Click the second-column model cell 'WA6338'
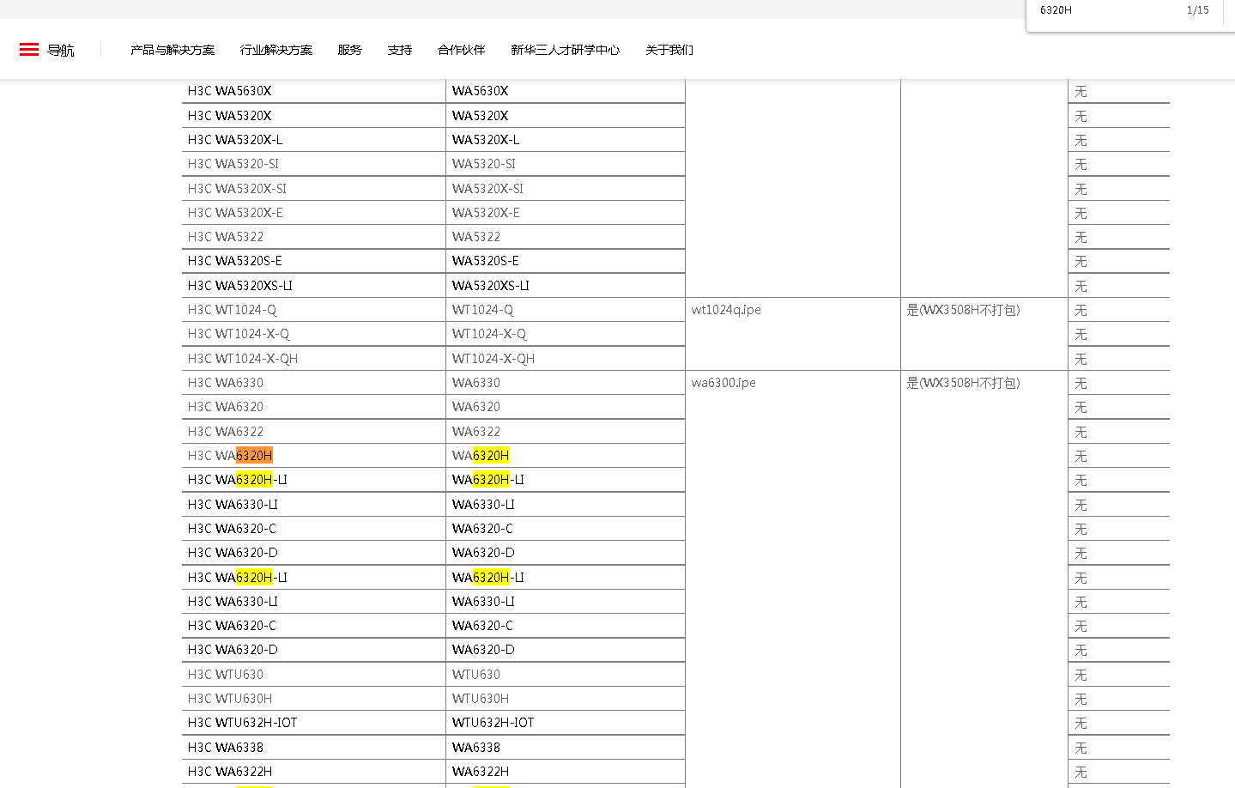Screen dimensions: 1235x788 tap(476, 748)
